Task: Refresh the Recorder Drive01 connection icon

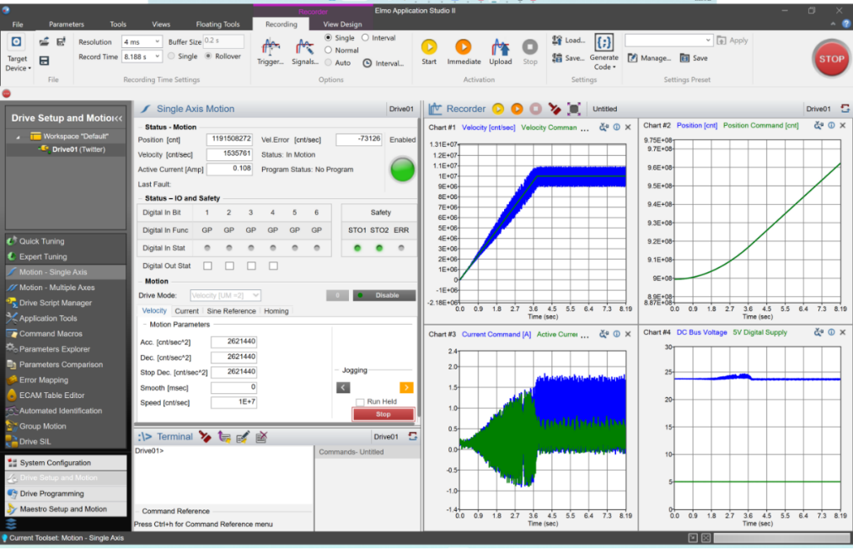Action: (845, 109)
